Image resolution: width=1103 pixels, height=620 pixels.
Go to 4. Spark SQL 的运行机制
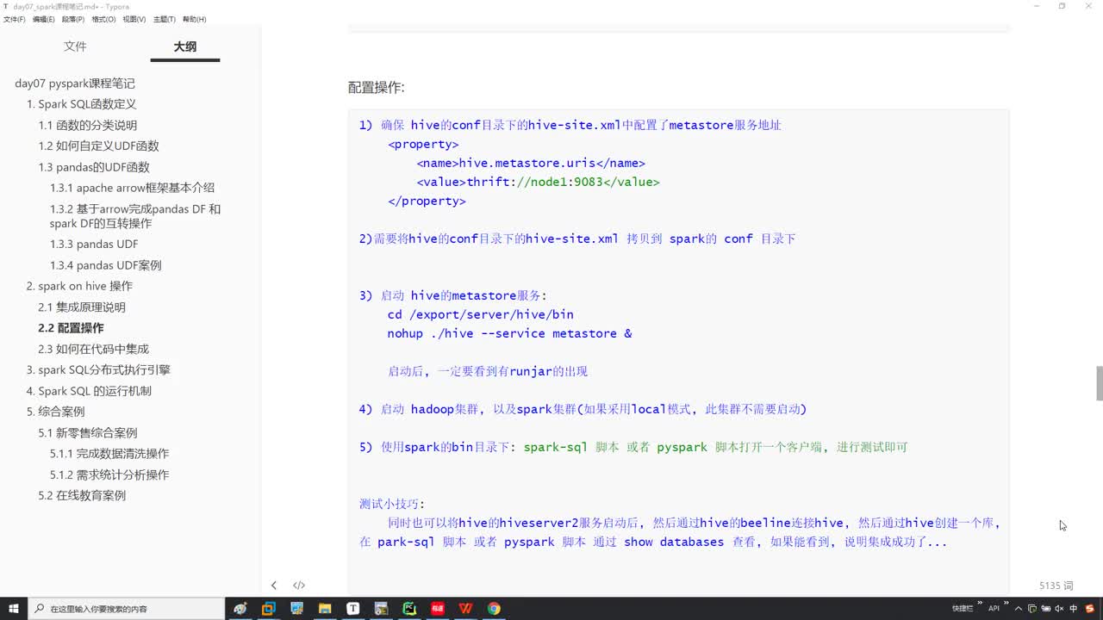[89, 391]
